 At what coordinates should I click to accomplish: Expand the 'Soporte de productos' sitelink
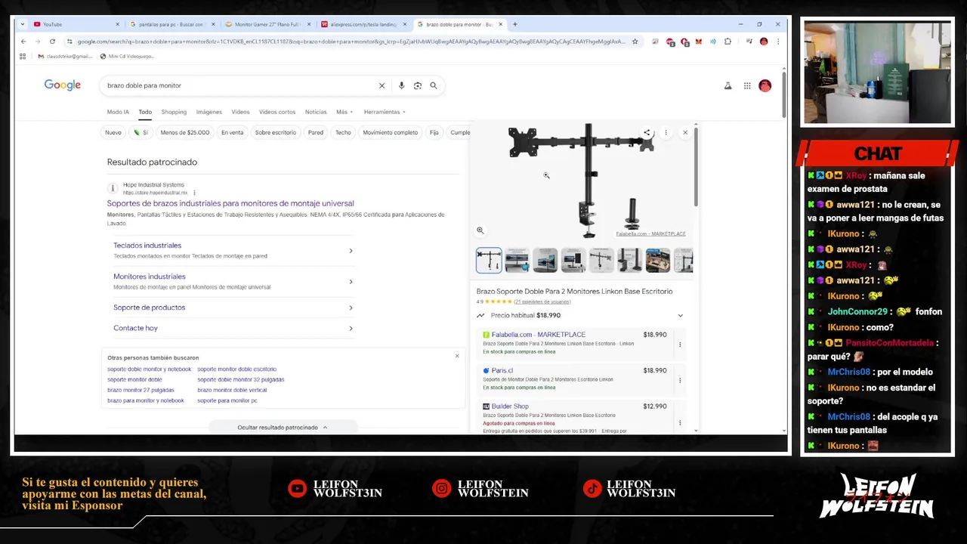click(x=351, y=308)
